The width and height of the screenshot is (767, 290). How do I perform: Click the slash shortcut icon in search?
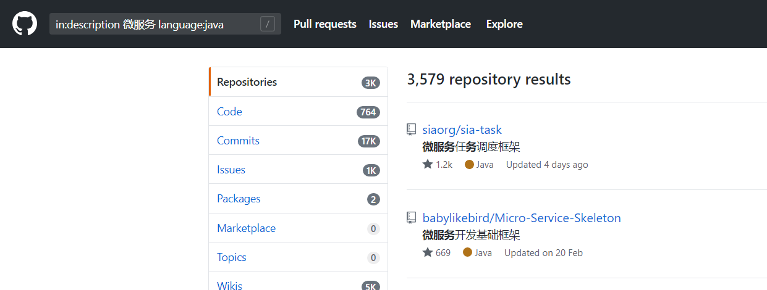pos(268,24)
